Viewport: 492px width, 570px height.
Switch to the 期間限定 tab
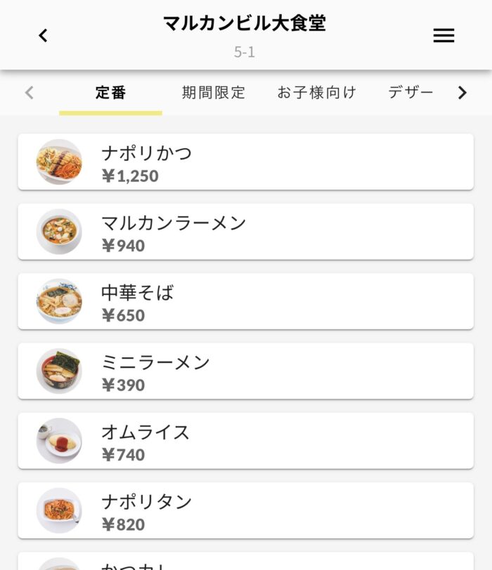[x=214, y=92]
